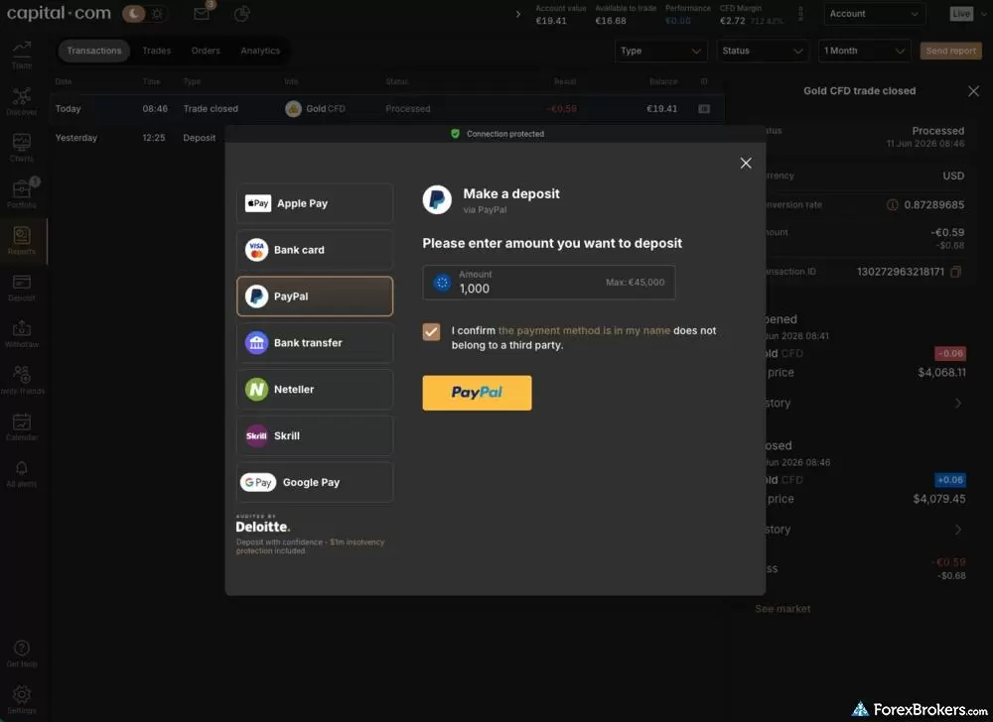Select Skrill payment method
993x722 pixels.
click(315, 435)
